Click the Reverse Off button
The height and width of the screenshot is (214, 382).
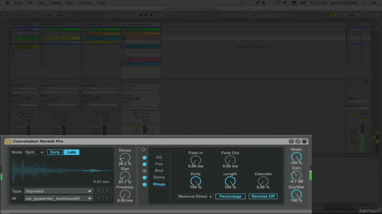263,196
